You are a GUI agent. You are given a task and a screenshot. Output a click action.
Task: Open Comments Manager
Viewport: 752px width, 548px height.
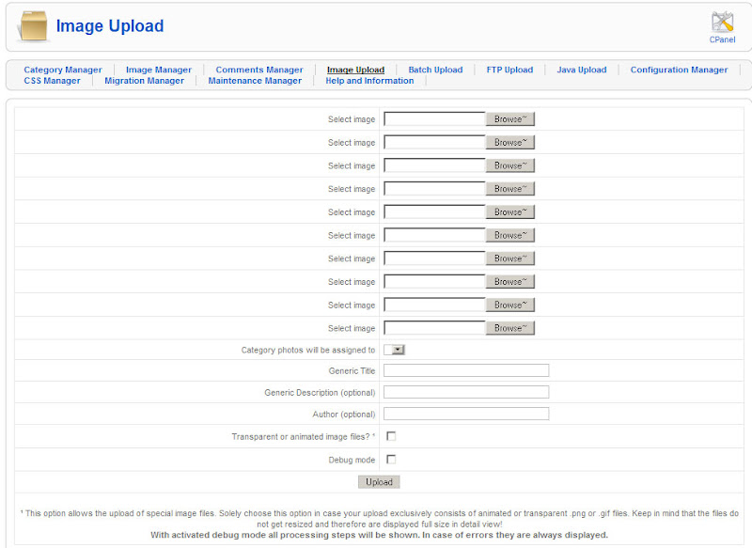pyautogui.click(x=259, y=70)
